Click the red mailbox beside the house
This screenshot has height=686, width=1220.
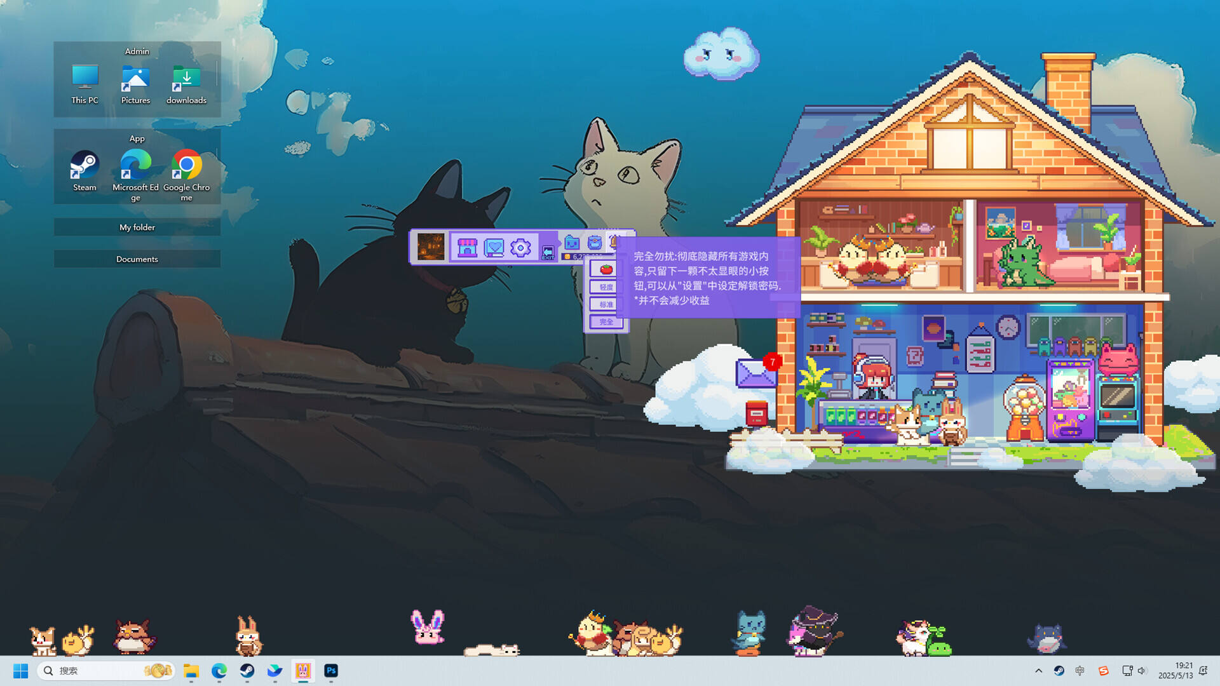(756, 414)
